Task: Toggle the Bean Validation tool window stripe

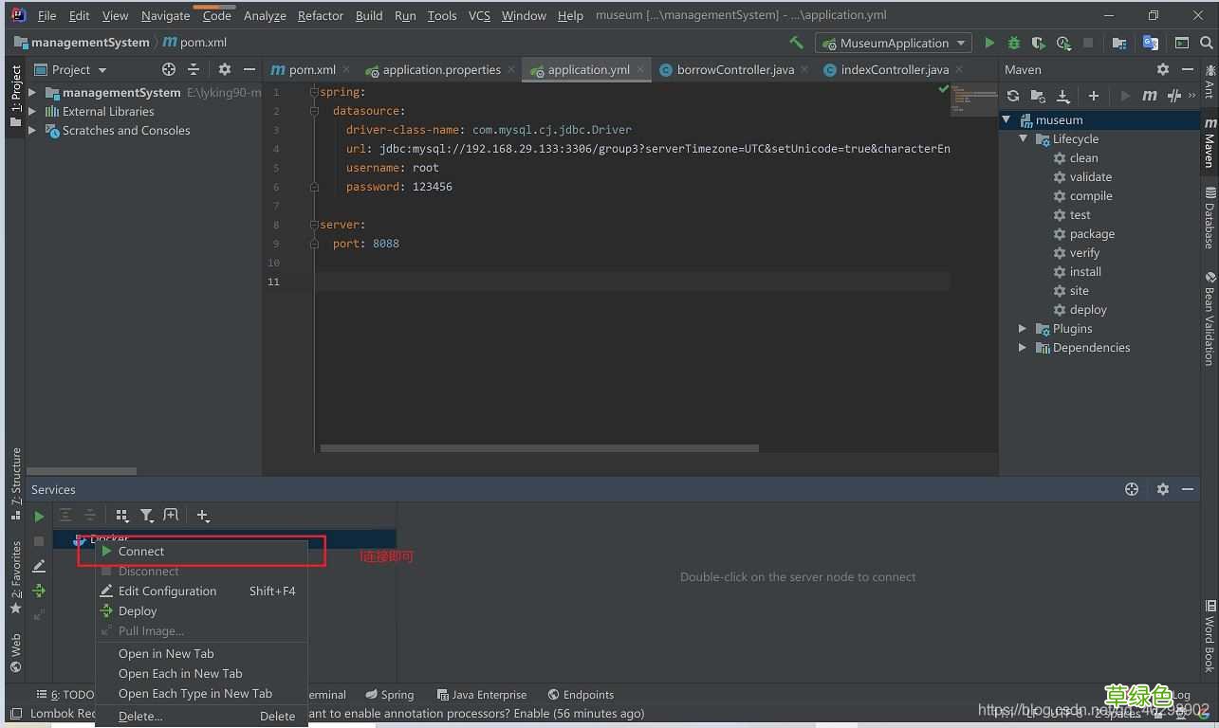Action: click(1210, 318)
